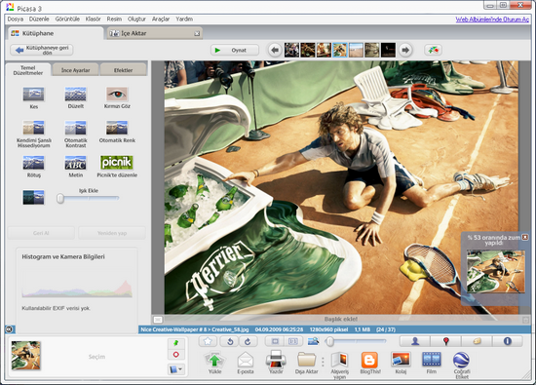Open the Görüntüle menu
536x385 pixels.
67,19
